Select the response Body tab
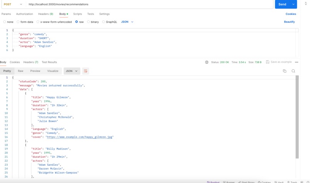This screenshot has width=310, height=183. [x=3, y=62]
